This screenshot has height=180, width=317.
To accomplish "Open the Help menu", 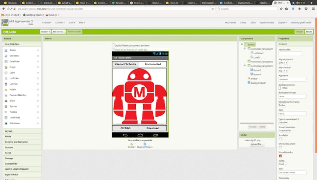I will pos(82,23).
